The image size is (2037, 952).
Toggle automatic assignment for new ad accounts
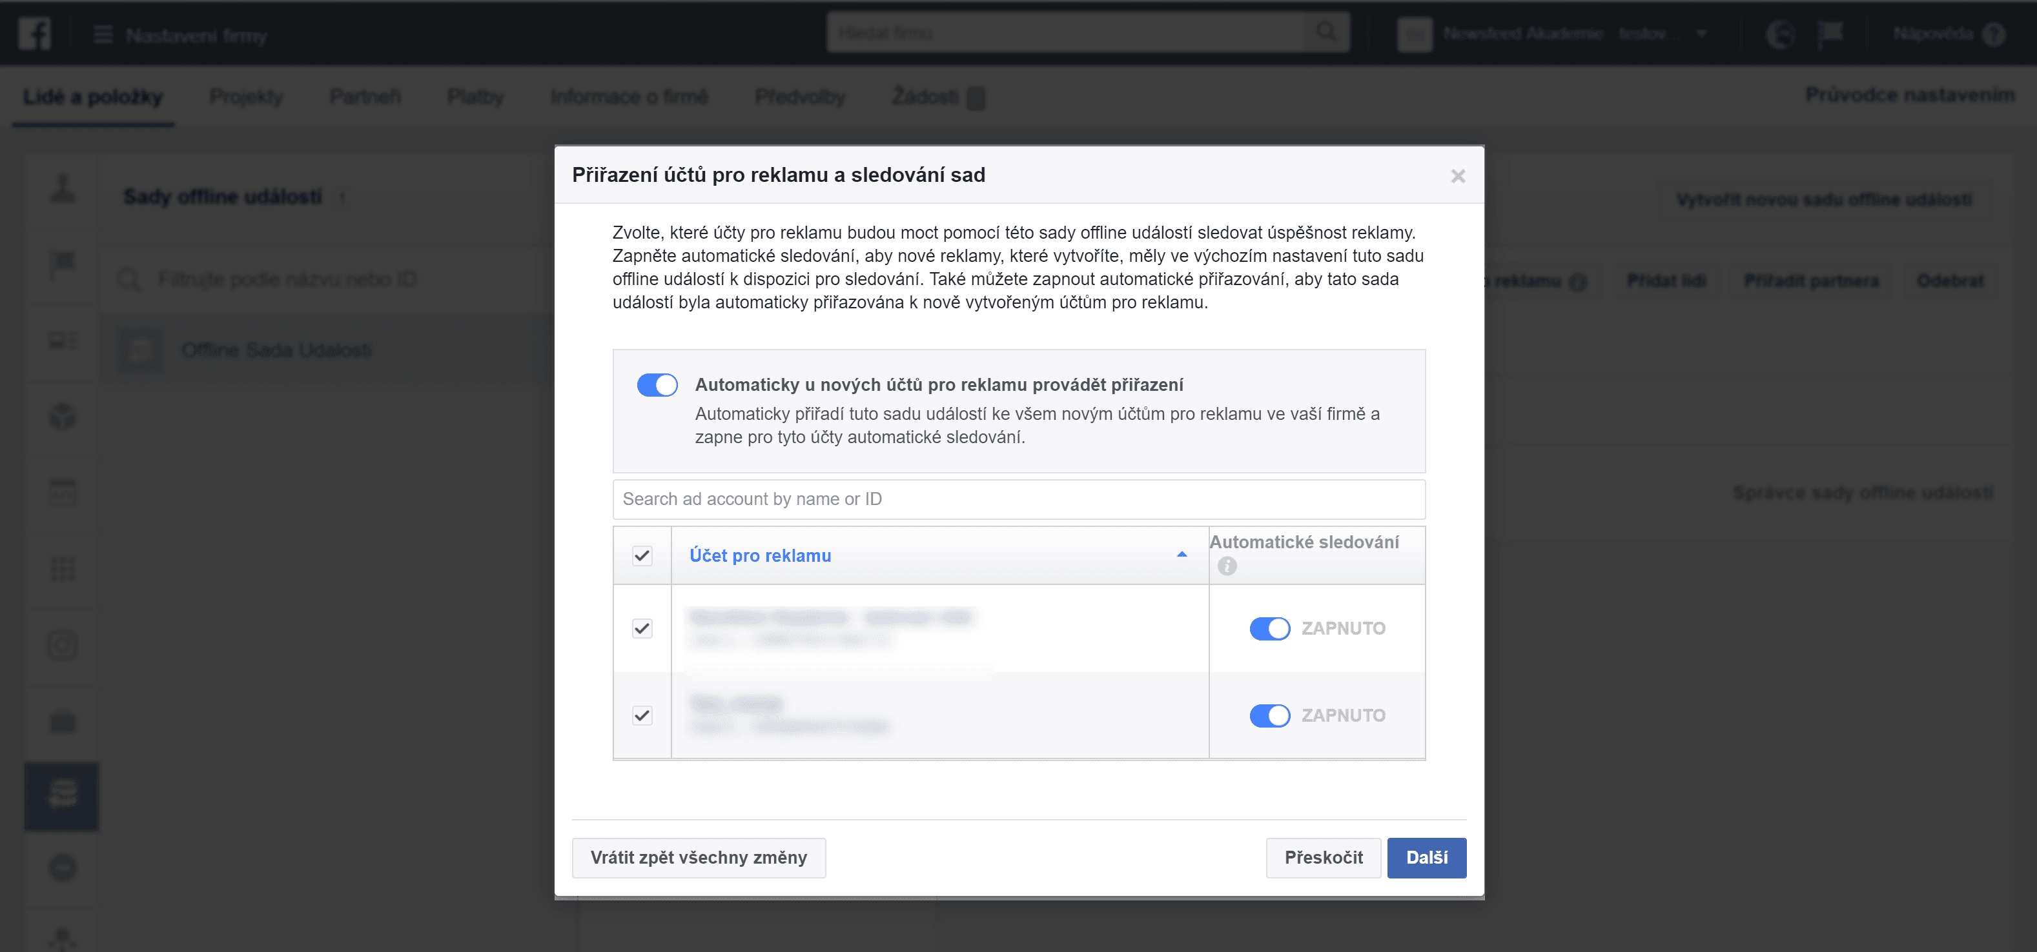click(x=657, y=385)
